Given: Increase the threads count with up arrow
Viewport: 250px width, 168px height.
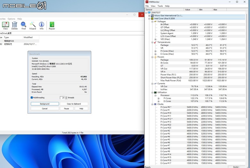Looking at the screenshot, I should point(66,97).
